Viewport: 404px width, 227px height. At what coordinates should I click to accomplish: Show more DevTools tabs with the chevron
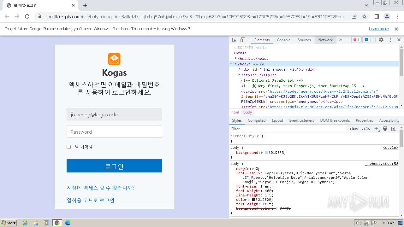(341, 40)
